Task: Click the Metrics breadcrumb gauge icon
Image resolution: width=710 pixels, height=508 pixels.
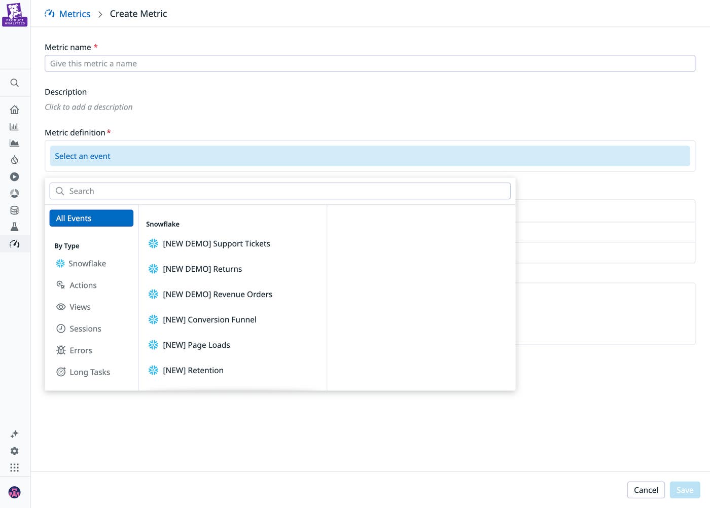Action: 50,14
